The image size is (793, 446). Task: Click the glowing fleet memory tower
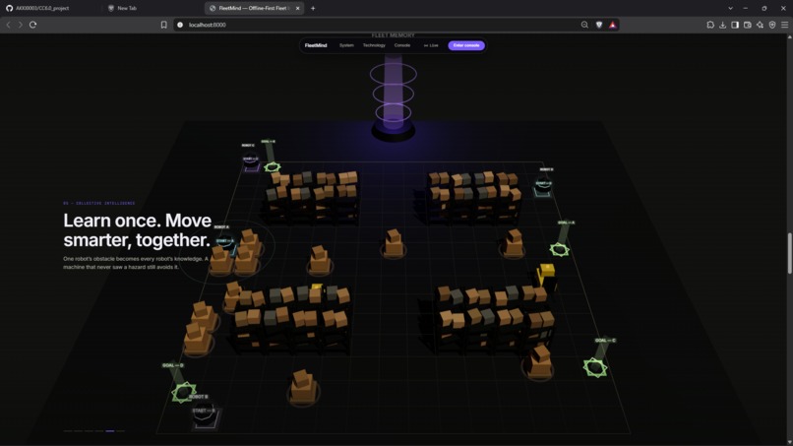tap(394, 98)
